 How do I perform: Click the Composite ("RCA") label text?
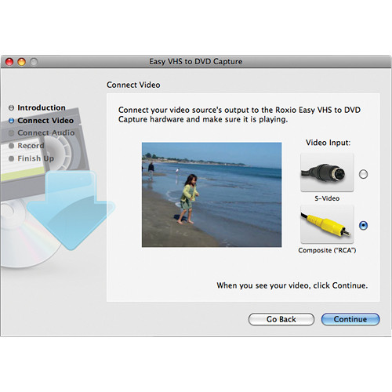point(327,250)
